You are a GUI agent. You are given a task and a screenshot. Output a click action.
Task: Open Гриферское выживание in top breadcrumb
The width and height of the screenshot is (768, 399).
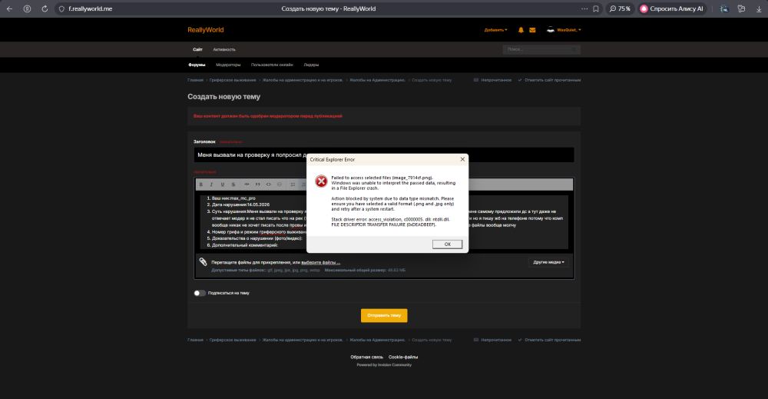pos(233,80)
